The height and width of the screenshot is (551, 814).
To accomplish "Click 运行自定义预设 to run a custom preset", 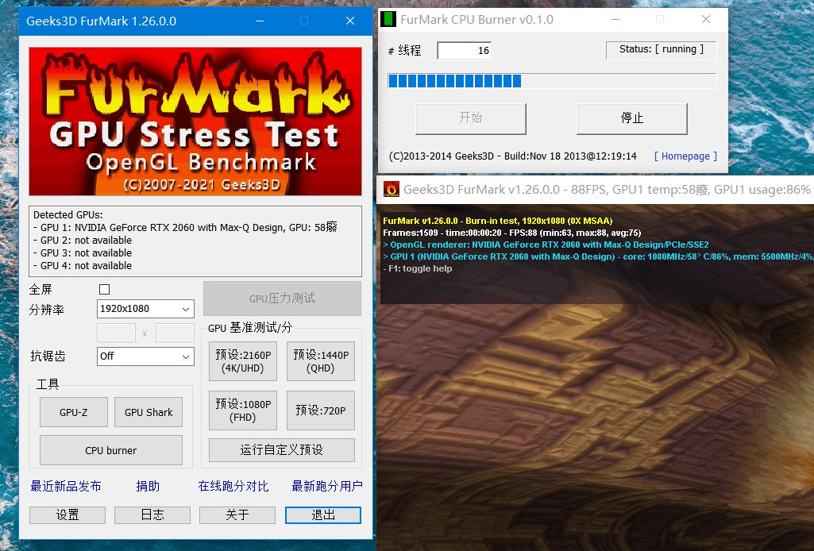I will click(281, 450).
